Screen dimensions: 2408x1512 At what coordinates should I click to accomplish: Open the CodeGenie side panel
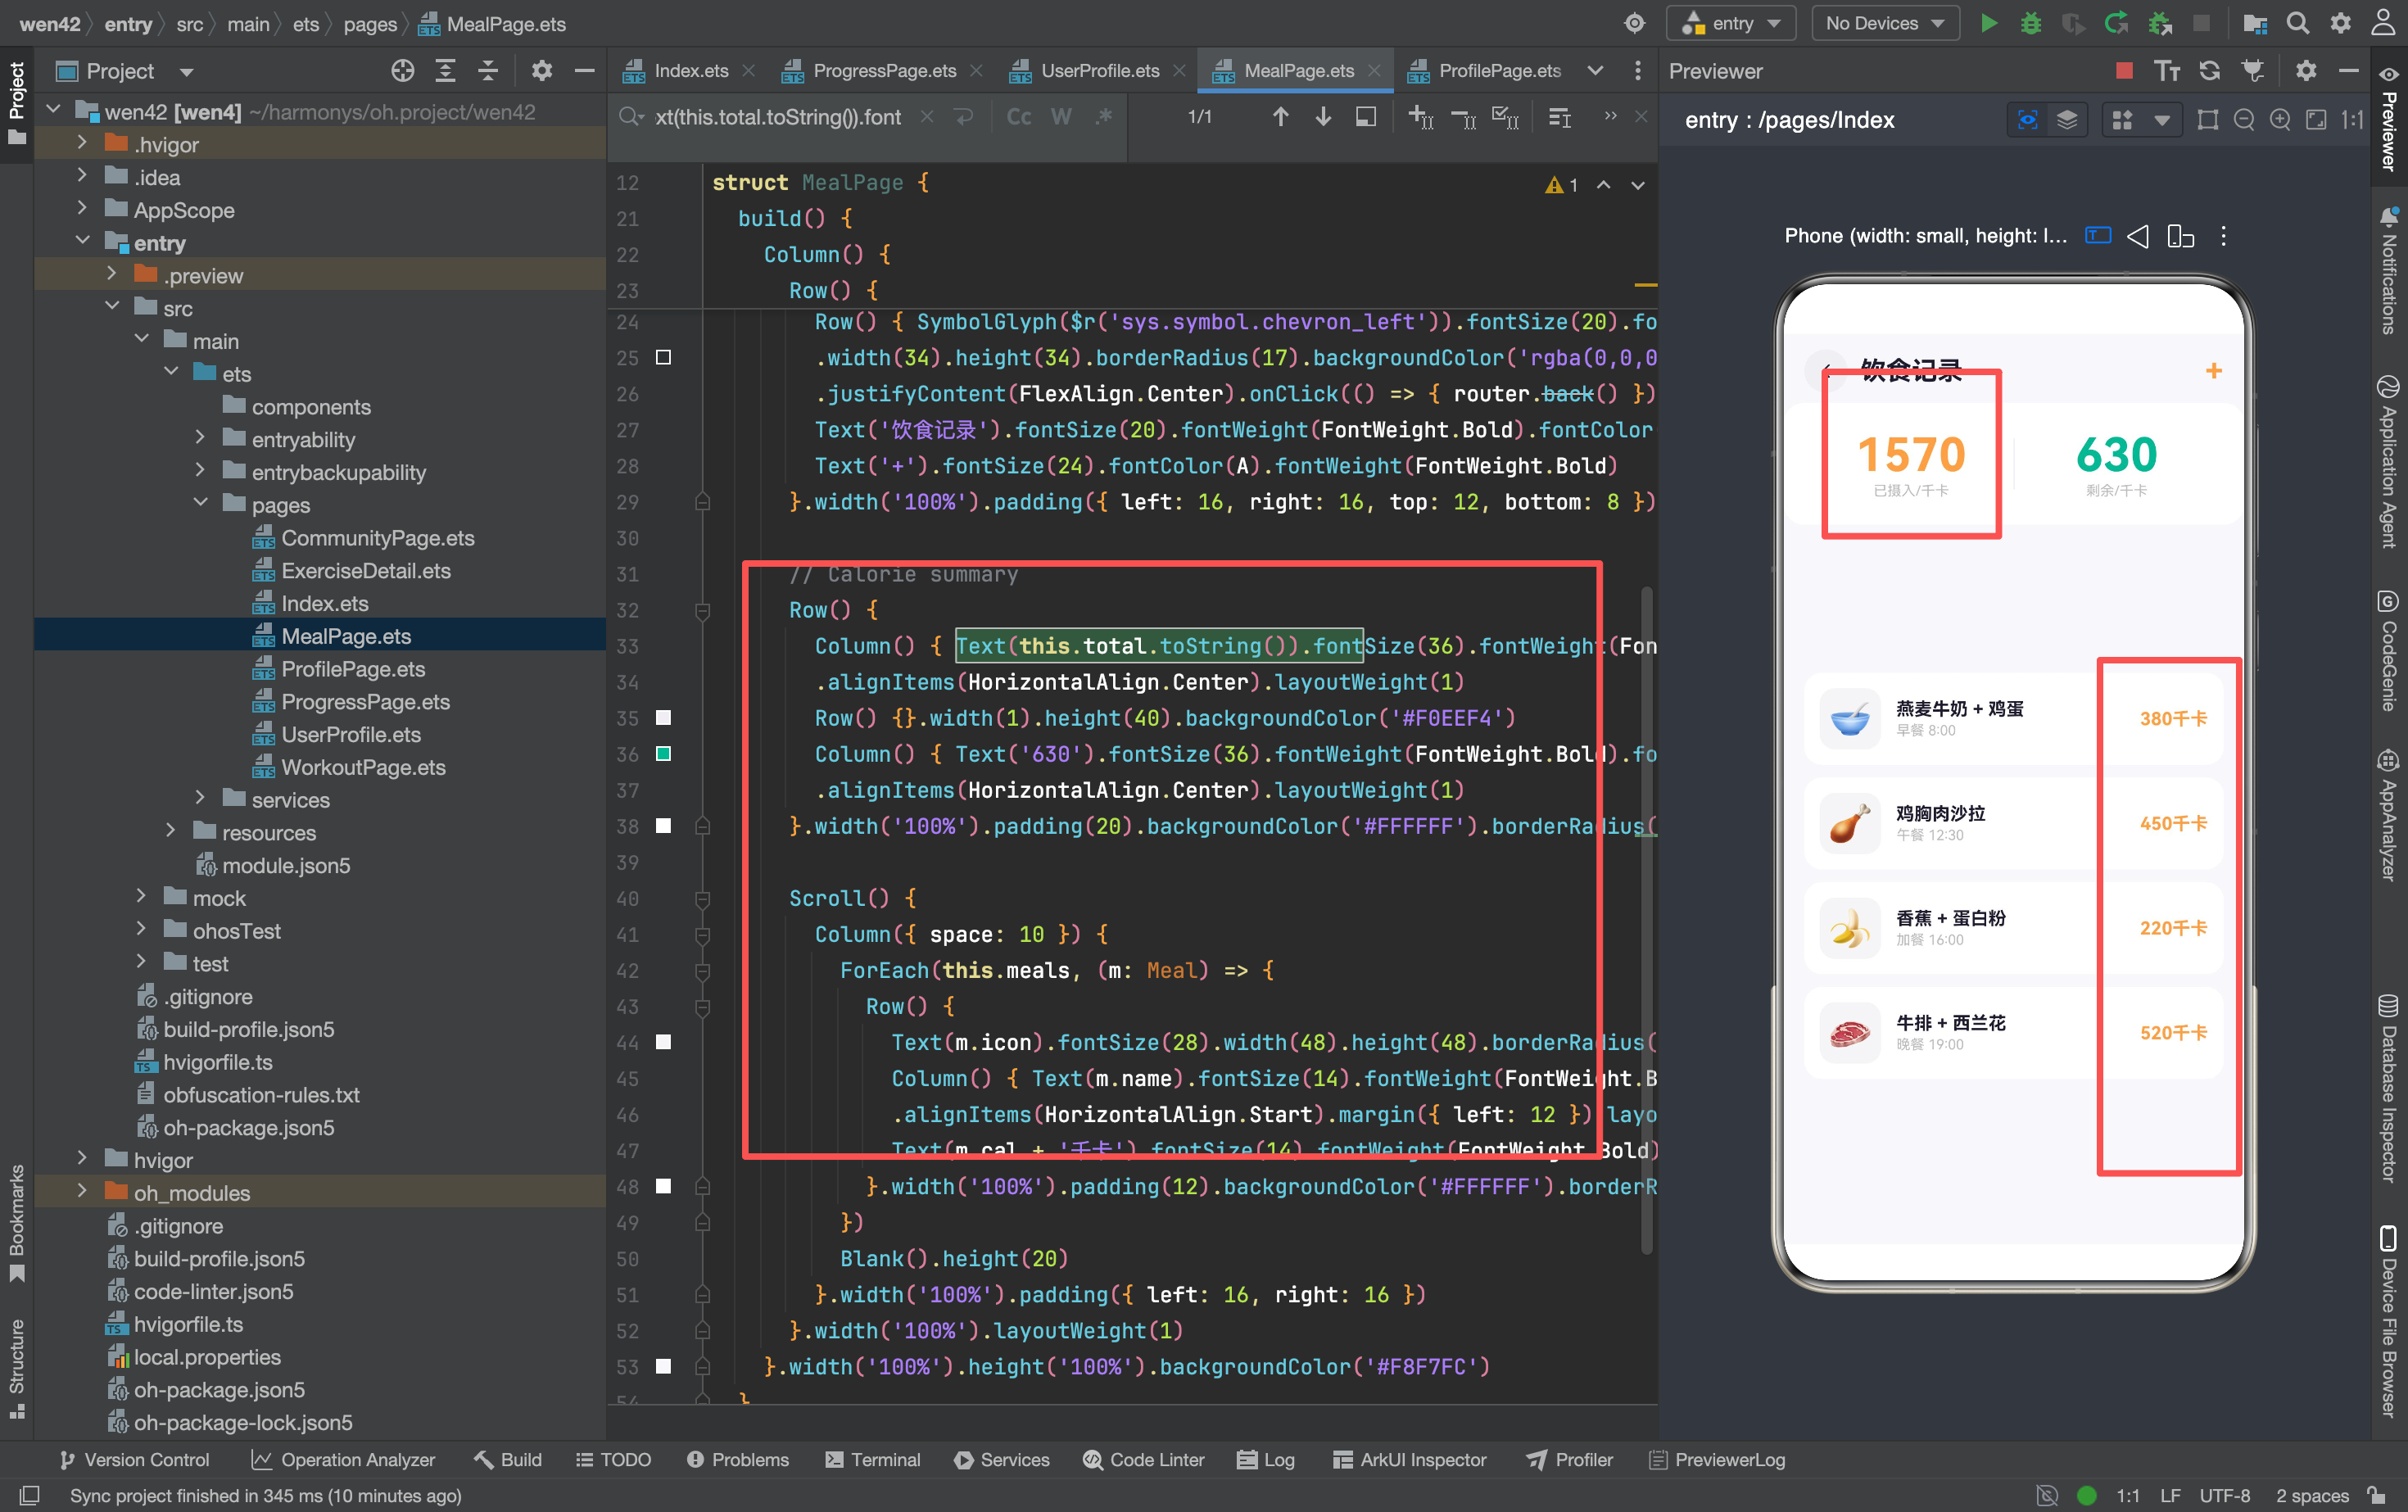[2390, 651]
